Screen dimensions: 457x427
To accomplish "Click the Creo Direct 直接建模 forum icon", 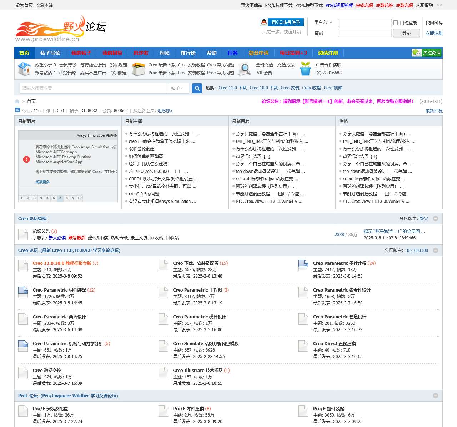I will tap(303, 346).
